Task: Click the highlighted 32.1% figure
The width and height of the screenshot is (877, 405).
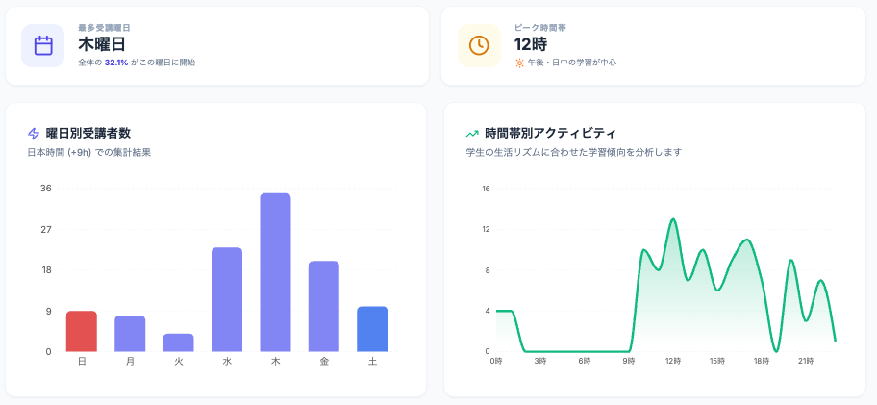Action: pyautogui.click(x=116, y=63)
